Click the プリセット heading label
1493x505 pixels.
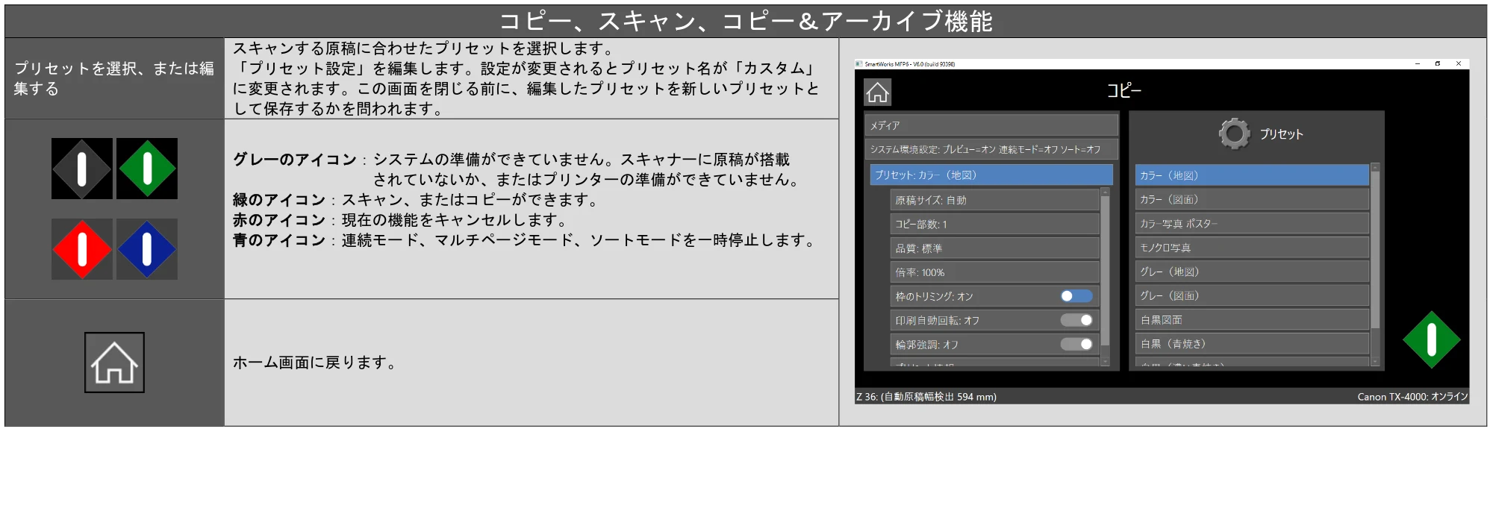[1281, 134]
